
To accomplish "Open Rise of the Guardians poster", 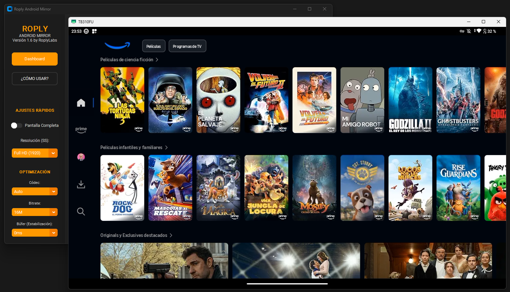I will coord(459,188).
